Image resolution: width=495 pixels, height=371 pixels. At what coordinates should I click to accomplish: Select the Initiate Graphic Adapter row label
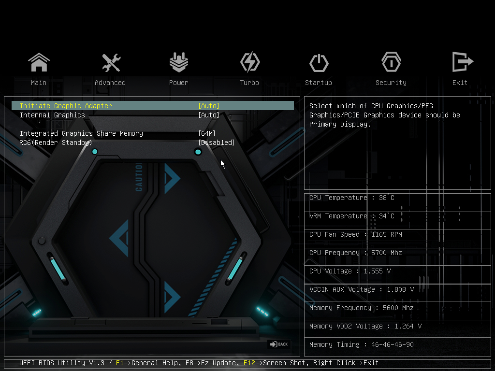point(66,106)
